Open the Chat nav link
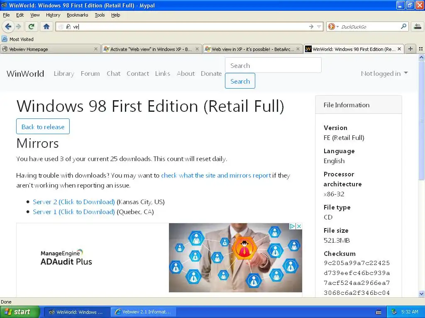This screenshot has width=425, height=318. point(113,74)
